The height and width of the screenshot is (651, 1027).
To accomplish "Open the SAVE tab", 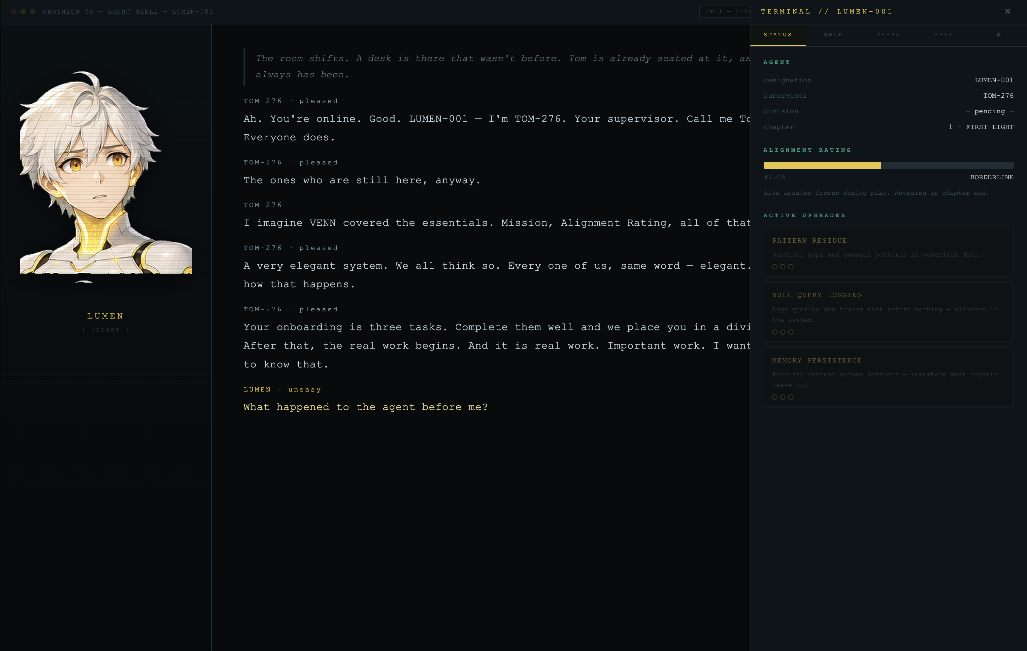I will pos(944,35).
